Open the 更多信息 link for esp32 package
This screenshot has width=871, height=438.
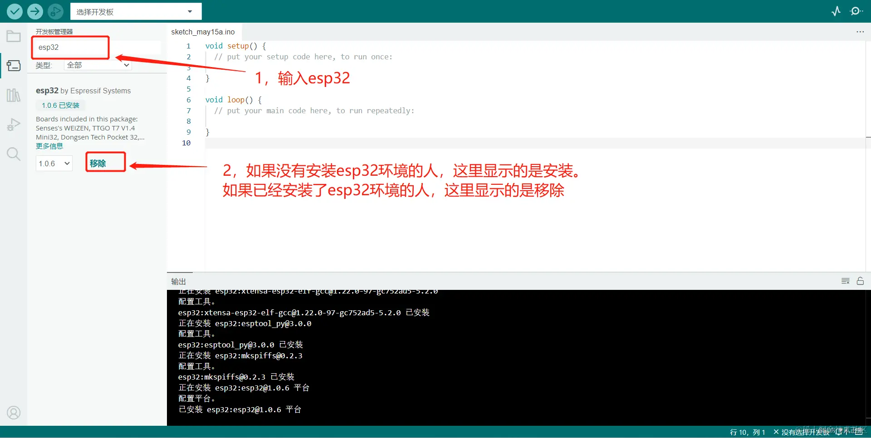(49, 145)
